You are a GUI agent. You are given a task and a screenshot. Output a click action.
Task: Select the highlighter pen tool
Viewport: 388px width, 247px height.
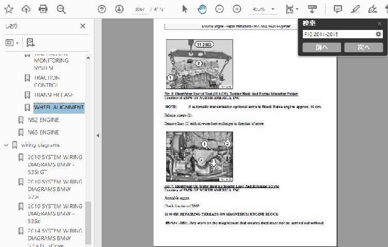click(355, 9)
